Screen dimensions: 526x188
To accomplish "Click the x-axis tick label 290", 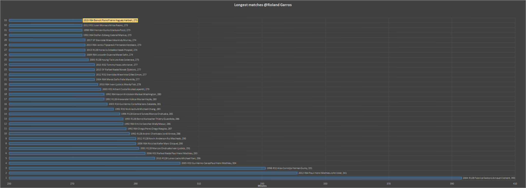I will click(136, 184).
